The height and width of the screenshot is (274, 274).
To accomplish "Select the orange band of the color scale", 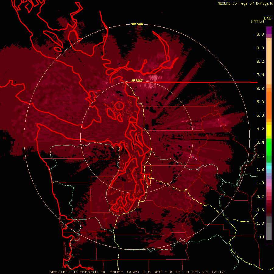I will pos(269,105).
